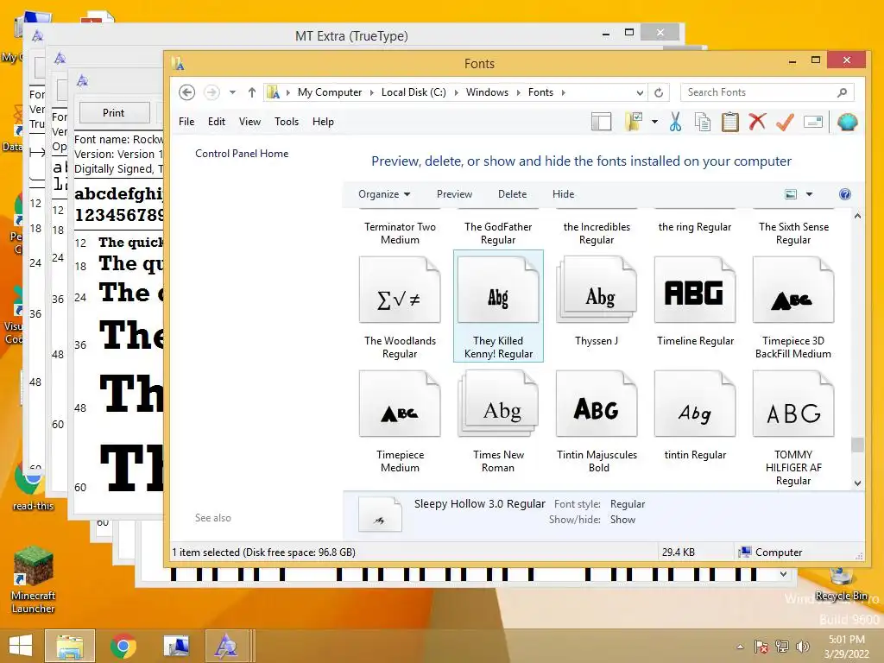Open the recent locations dropdown arrow
This screenshot has width=884, height=663.
click(x=232, y=92)
